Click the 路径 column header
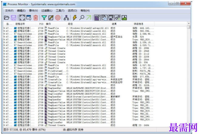203x137 pixels. coord(88,24)
